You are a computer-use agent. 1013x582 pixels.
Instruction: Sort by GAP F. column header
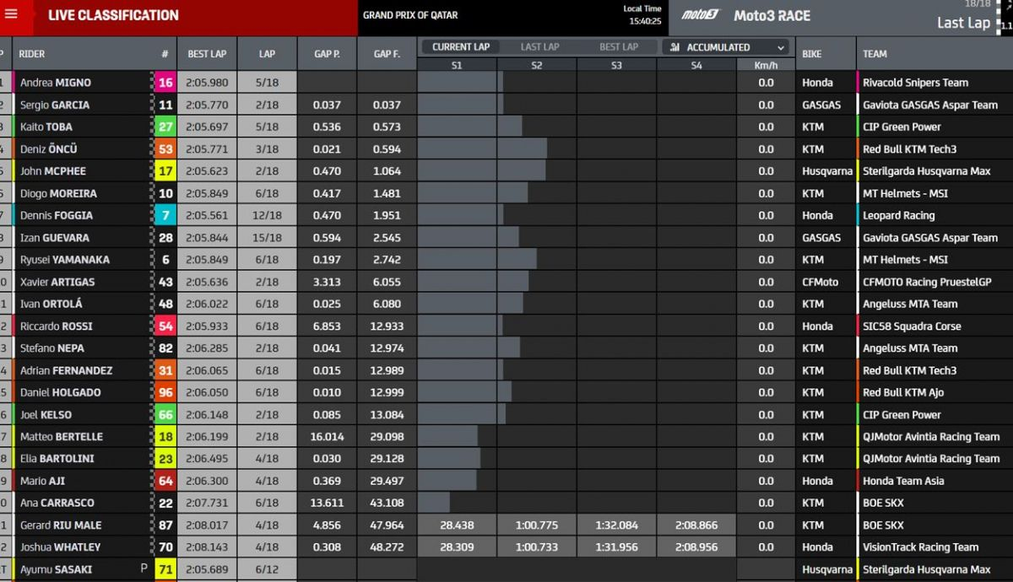pos(387,54)
